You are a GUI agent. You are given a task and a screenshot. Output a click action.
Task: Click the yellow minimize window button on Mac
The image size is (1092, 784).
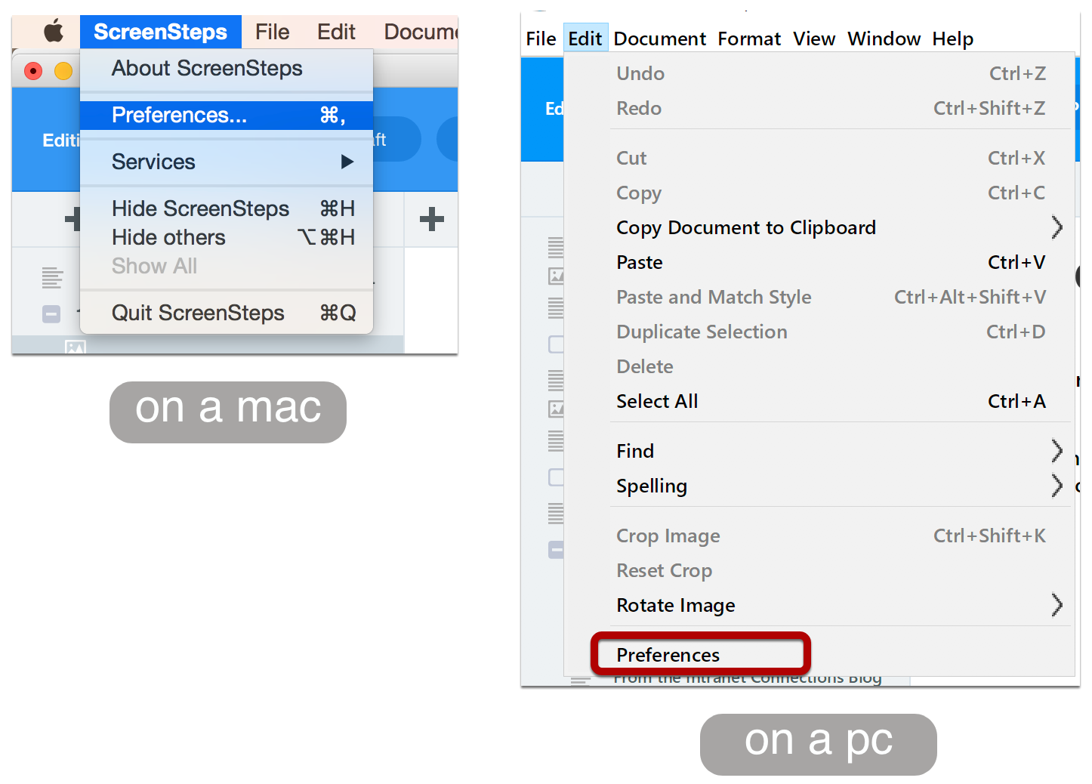coord(63,71)
